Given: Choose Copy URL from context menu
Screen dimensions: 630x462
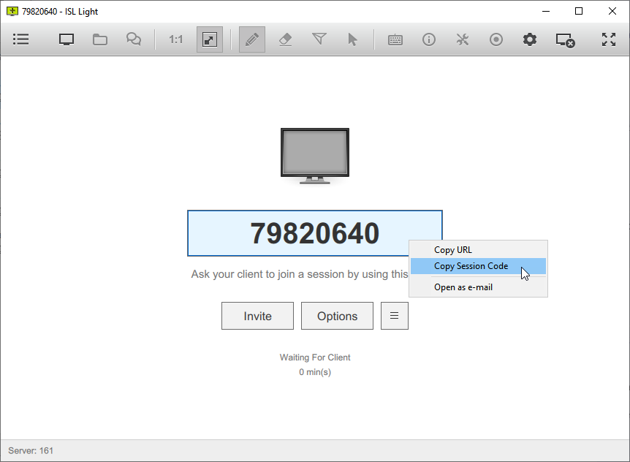Looking at the screenshot, I should pyautogui.click(x=453, y=250).
